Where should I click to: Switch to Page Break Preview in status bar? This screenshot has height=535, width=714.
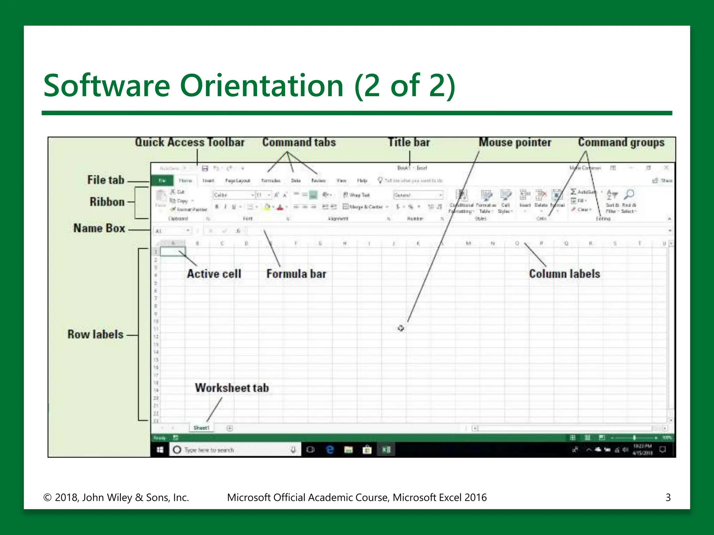click(602, 437)
